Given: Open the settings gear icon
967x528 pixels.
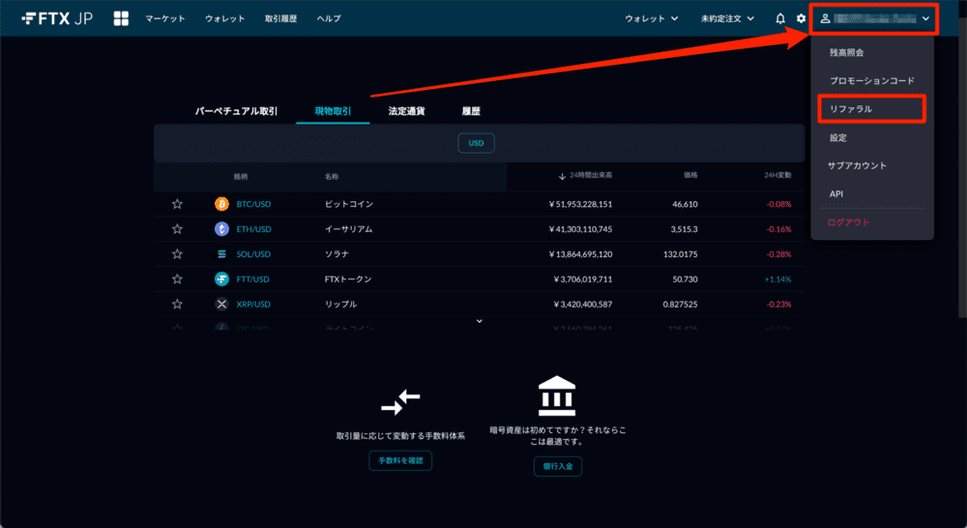Looking at the screenshot, I should point(801,18).
